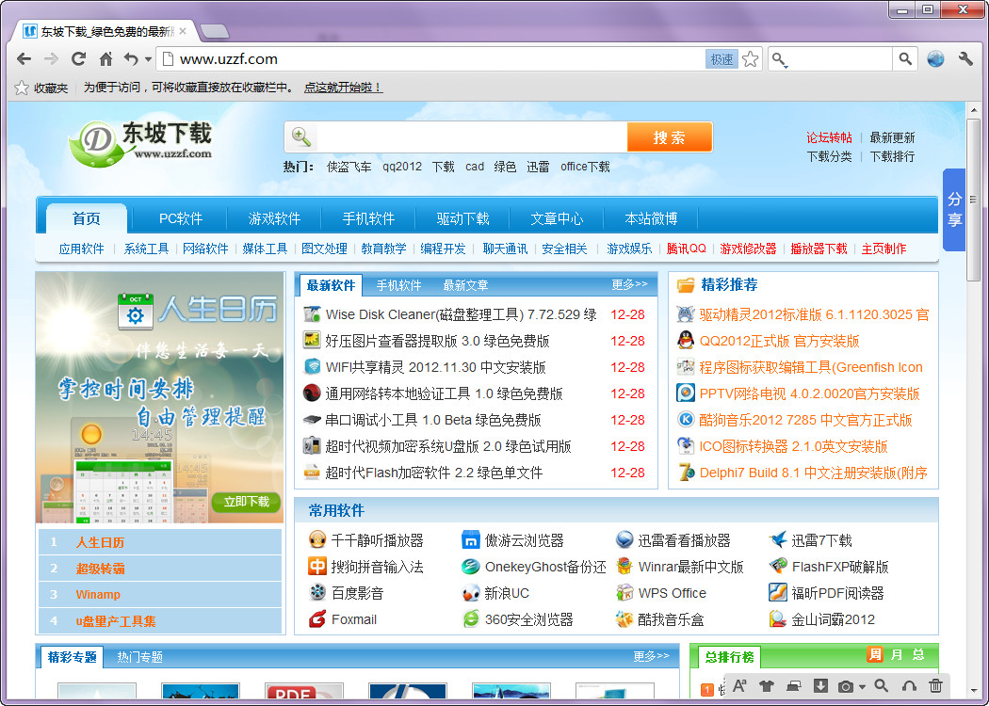
Task: Click the shirt skin icon in bottom toolbar
Action: coord(767,686)
